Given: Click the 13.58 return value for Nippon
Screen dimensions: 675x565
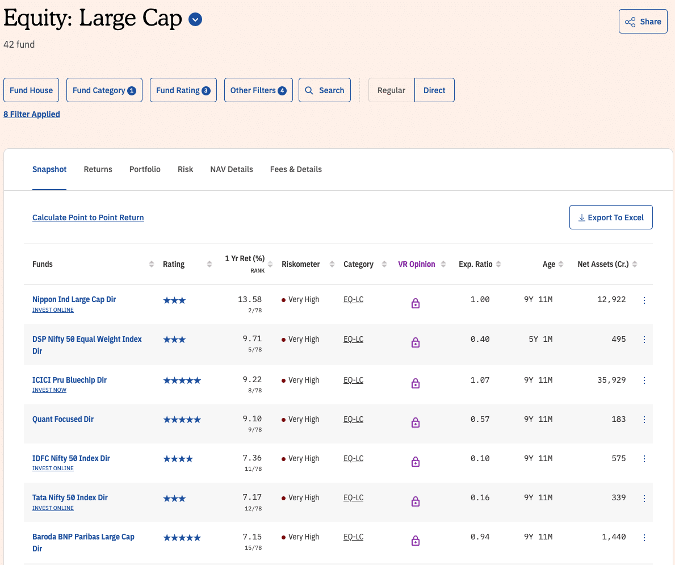Looking at the screenshot, I should pyautogui.click(x=250, y=299).
